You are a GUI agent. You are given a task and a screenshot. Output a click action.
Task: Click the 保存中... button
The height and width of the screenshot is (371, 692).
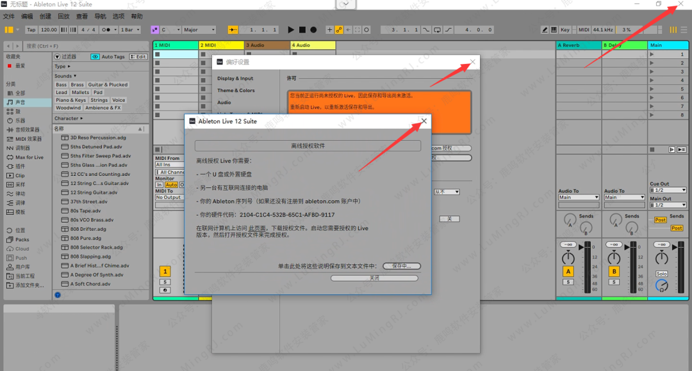click(x=401, y=265)
